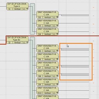The width and height of the screenshot is (99, 99).
Task: Select the D9 C 16A circuit breaker
Action: (x=48, y=82)
